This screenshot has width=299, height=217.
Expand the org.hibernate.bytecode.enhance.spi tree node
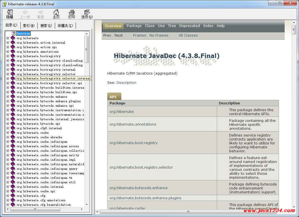coord(8,106)
